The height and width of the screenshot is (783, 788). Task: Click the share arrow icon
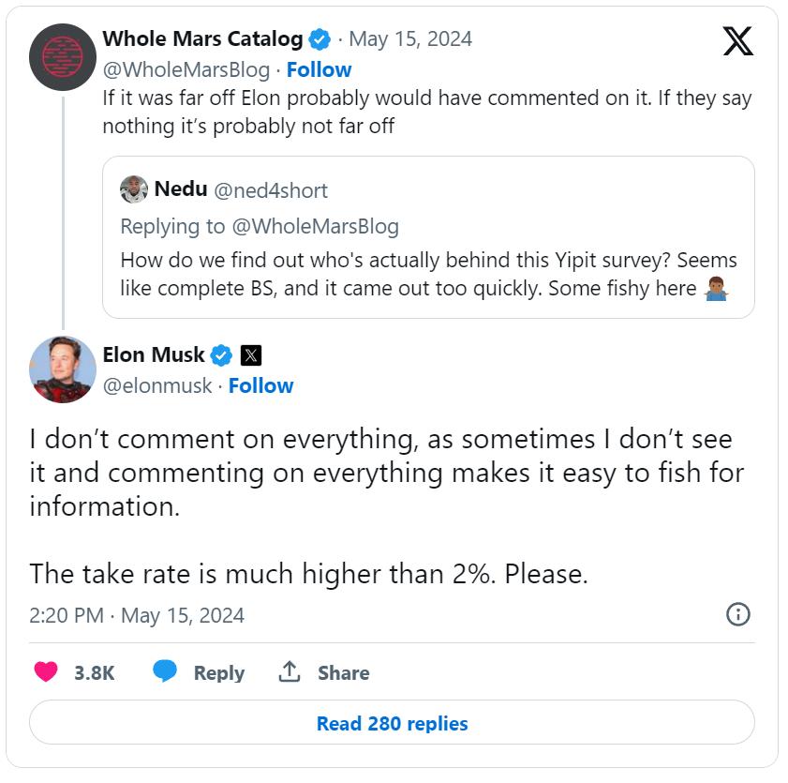(x=290, y=672)
